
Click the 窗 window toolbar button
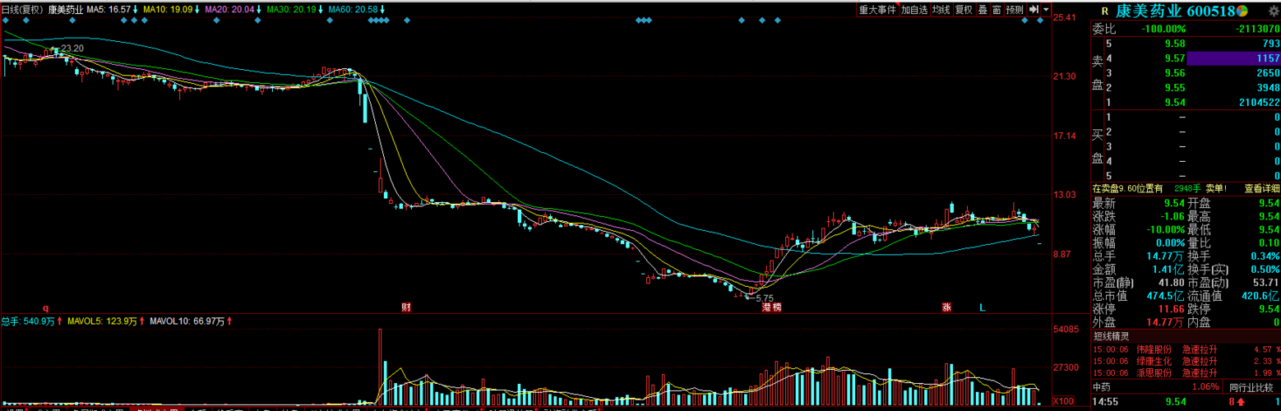click(997, 10)
